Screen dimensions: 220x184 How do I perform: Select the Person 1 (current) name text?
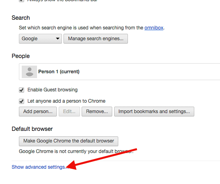[59, 72]
